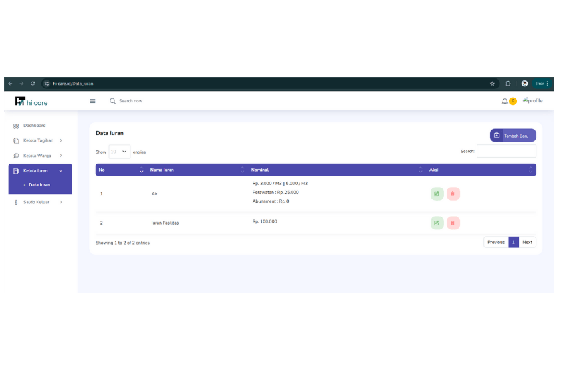Screen dimensions: 567x377
Task: Click the hamburger menu icon
Action: point(92,101)
